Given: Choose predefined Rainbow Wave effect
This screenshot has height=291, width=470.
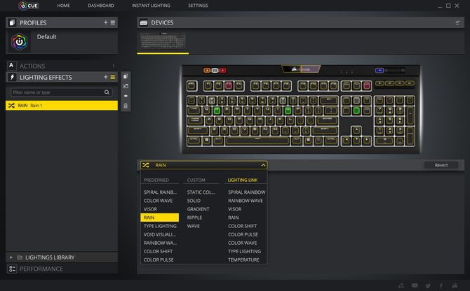Looking at the screenshot, I should 160,243.
